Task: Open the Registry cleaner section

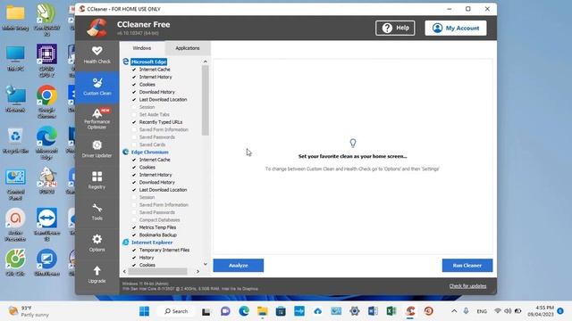Action: [97, 180]
